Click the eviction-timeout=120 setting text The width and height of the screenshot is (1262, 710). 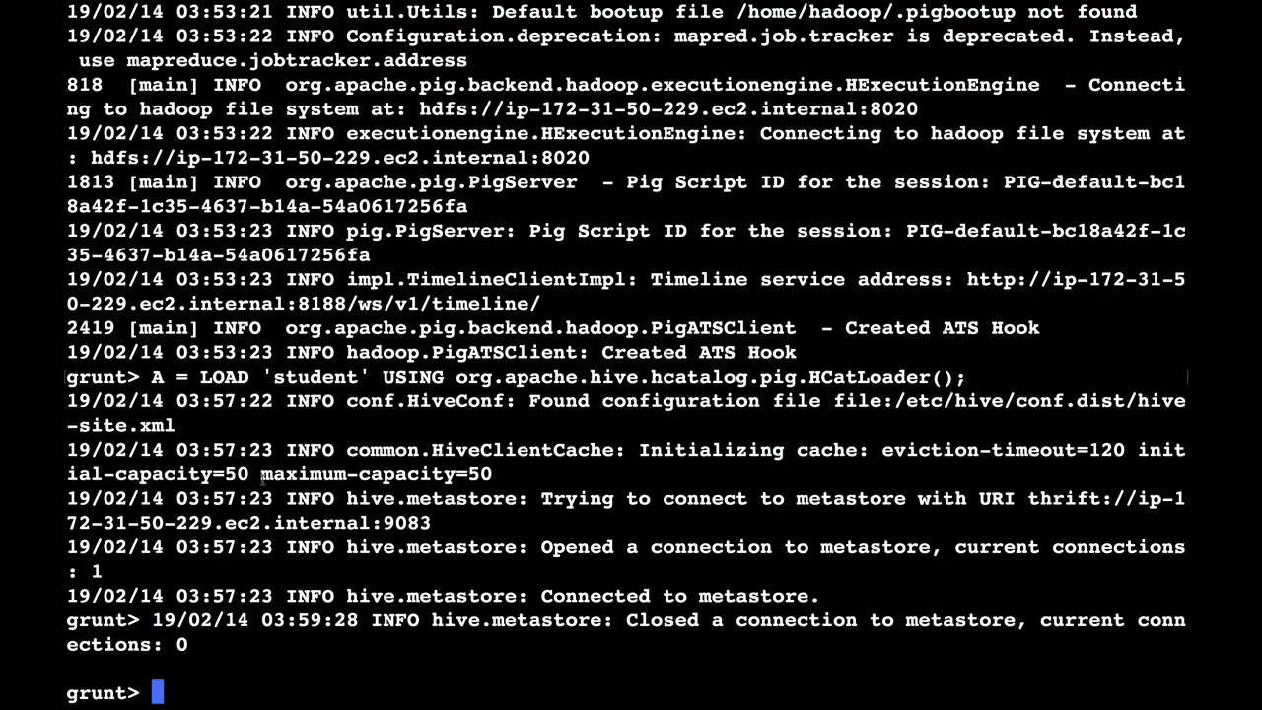1003,450
